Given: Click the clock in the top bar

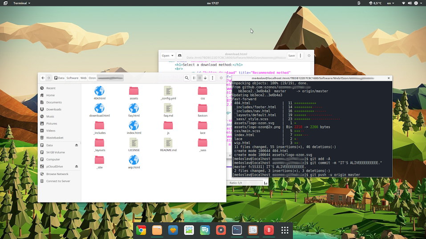Looking at the screenshot, I should coord(213,3).
